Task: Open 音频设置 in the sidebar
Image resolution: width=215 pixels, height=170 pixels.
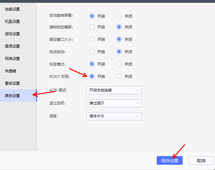Action: coord(12,46)
